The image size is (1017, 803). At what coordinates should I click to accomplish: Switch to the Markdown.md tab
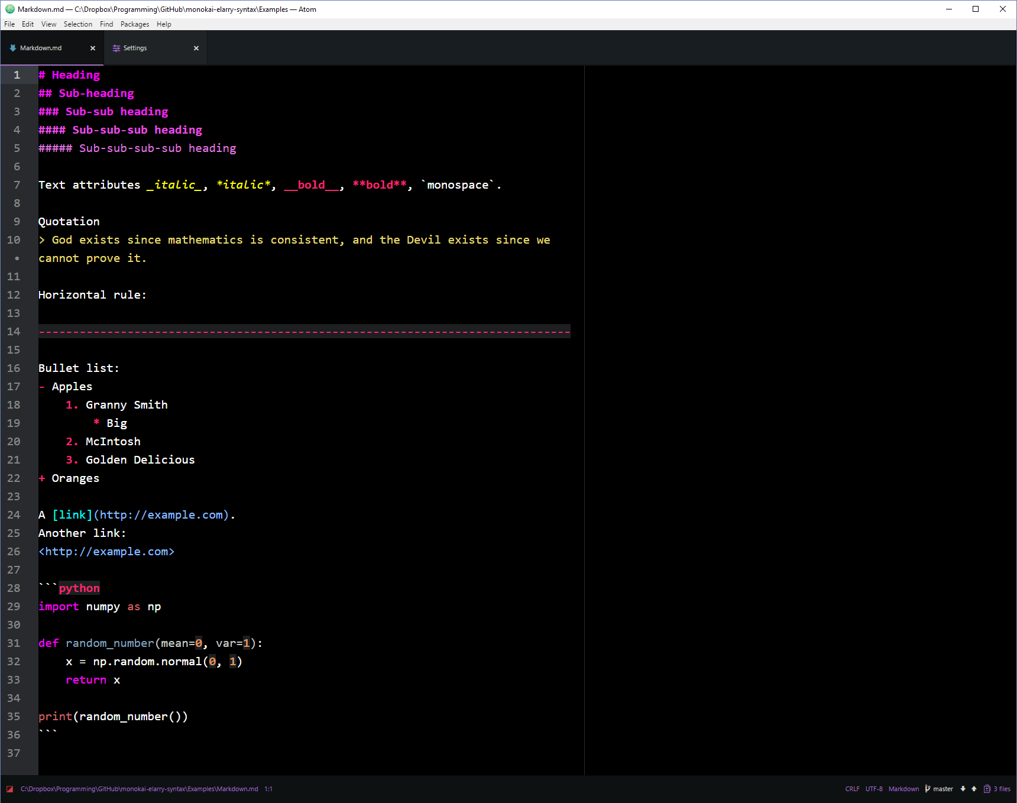tap(52, 48)
